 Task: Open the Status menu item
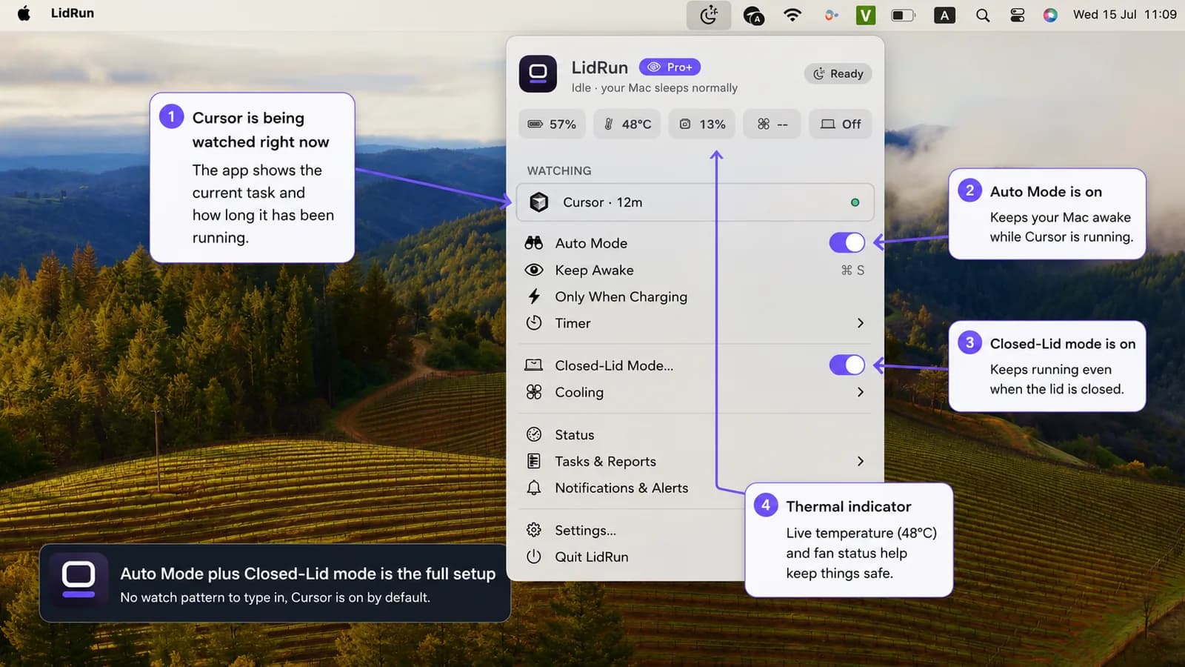pyautogui.click(x=695, y=435)
